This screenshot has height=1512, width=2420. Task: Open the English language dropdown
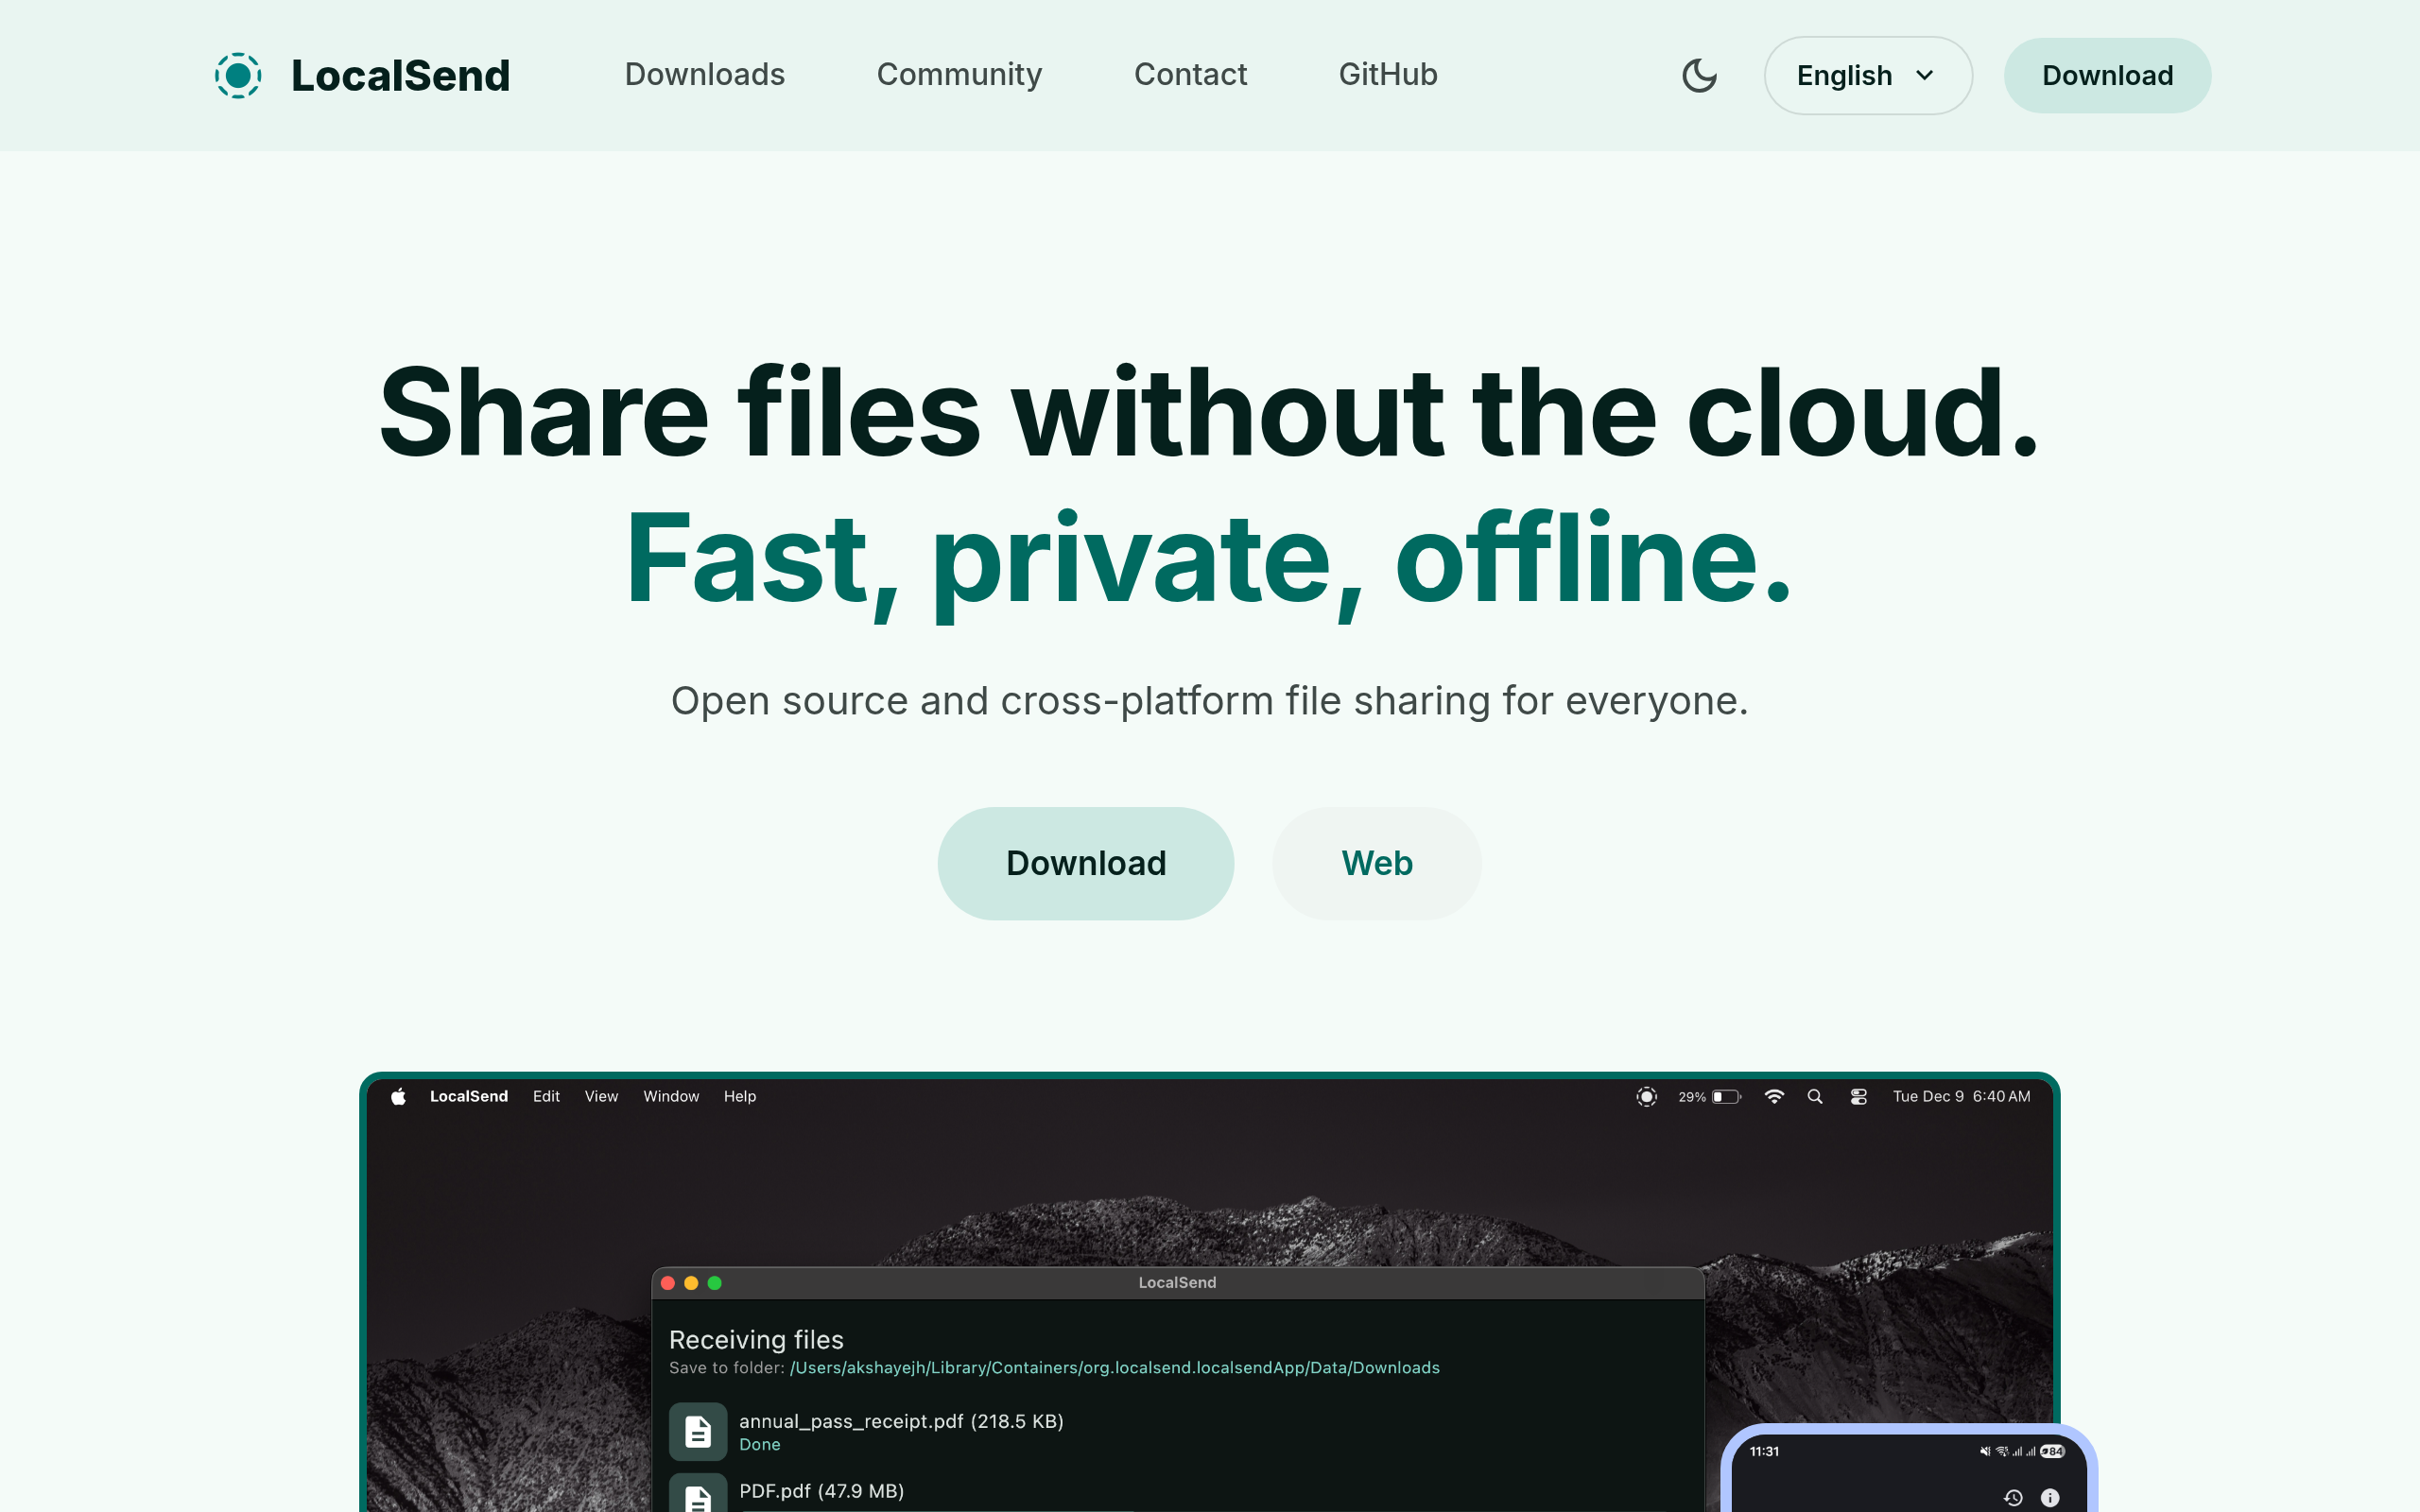pos(1867,75)
